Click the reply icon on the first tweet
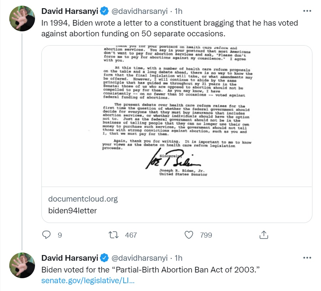The width and height of the screenshot is (321, 291). click(47, 235)
